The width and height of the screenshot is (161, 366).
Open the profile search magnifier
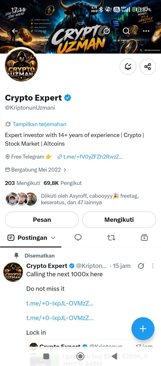pyautogui.click(x=126, y=31)
